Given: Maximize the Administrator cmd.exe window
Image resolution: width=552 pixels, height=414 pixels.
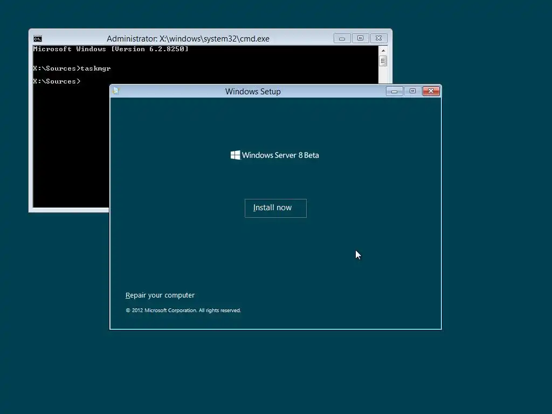Looking at the screenshot, I should [360, 38].
